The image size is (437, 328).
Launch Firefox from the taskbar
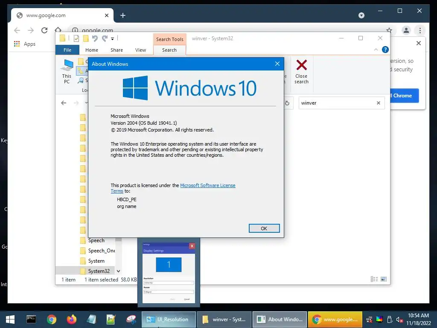72,319
